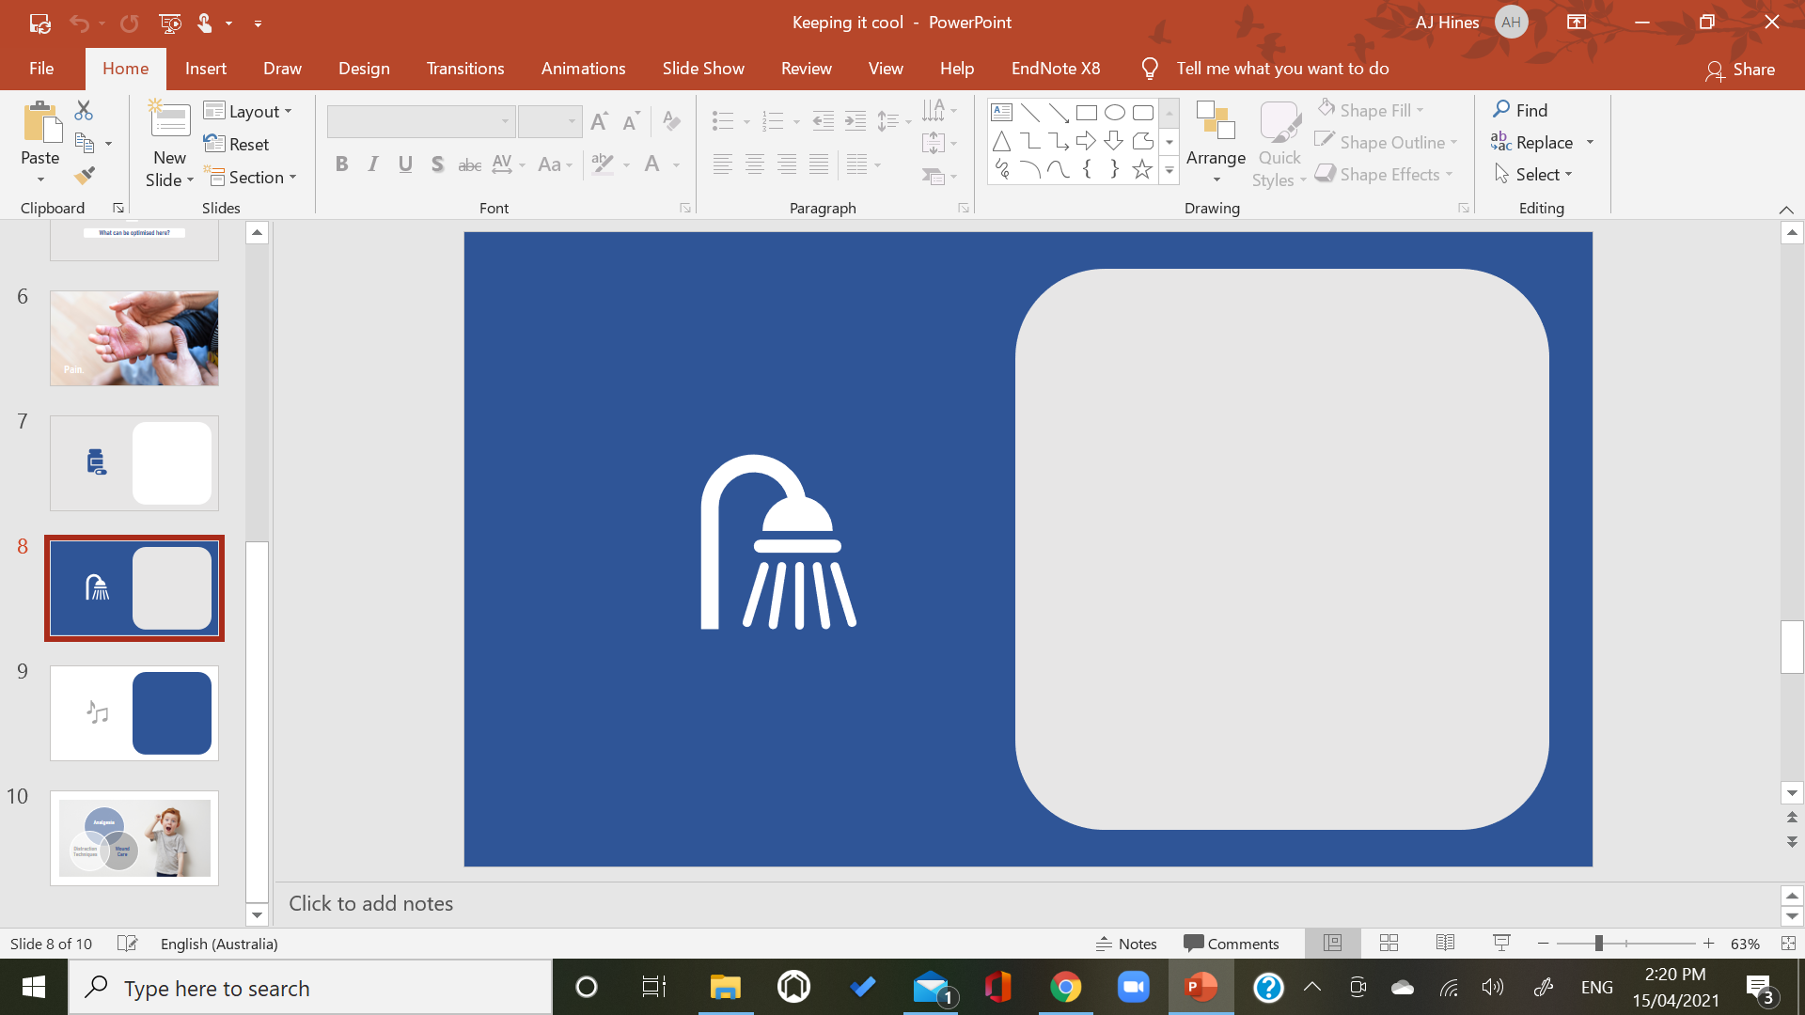The image size is (1805, 1015).
Task: Switch to Reading View icon
Action: (1445, 944)
